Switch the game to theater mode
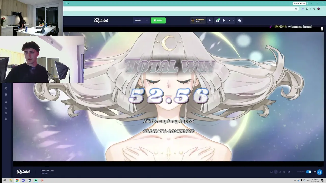Screen dimensions: 326x183 click(280, 172)
